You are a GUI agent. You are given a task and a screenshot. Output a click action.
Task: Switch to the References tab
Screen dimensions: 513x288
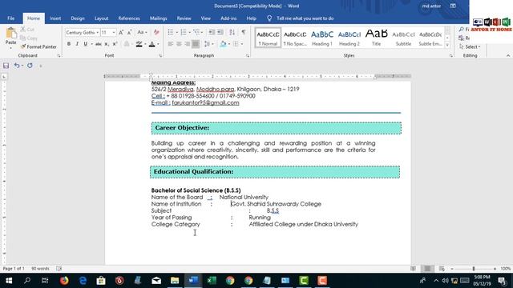coord(129,18)
